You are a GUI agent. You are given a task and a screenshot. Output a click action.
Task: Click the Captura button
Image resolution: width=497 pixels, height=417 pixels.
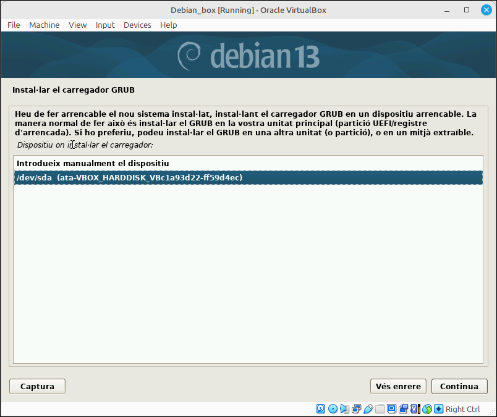pyautogui.click(x=38, y=386)
